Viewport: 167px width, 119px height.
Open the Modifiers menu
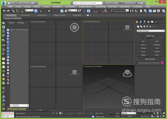(57, 7)
